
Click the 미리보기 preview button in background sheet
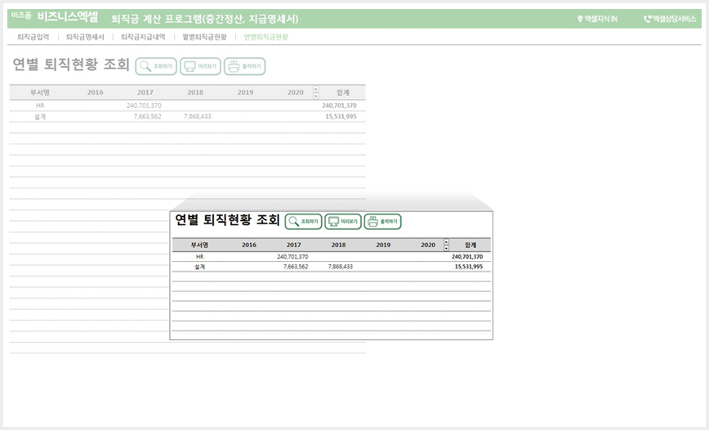pos(200,66)
